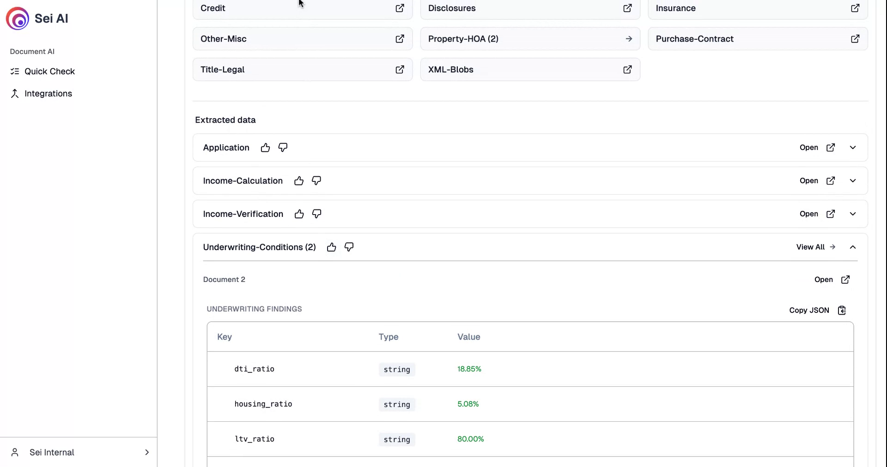Open Credit via its external link icon

(400, 8)
